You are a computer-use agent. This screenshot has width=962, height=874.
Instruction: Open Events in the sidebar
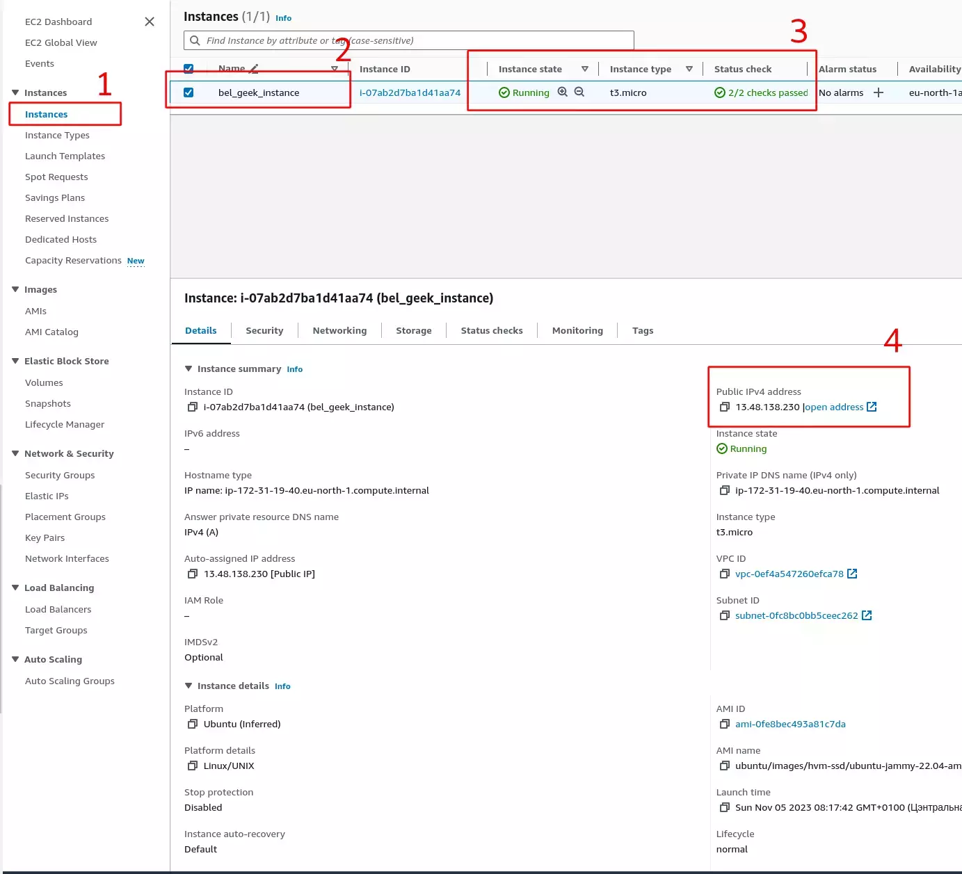point(40,63)
